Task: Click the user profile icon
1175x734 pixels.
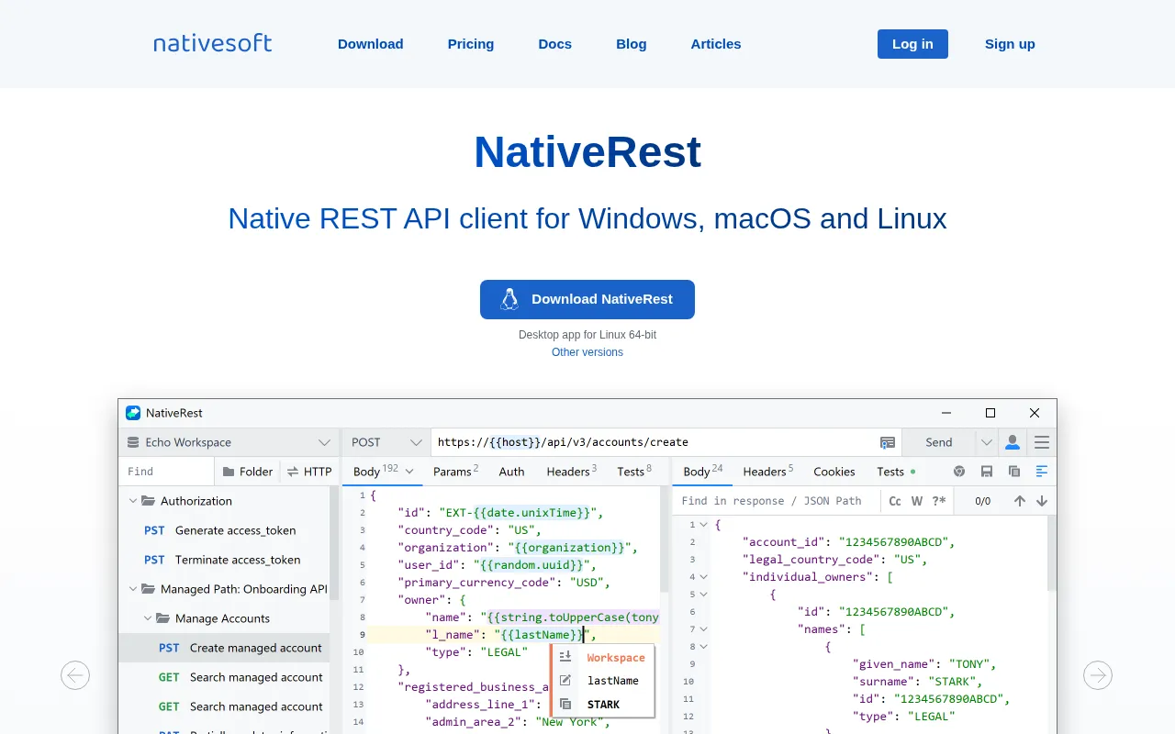Action: [x=1013, y=442]
